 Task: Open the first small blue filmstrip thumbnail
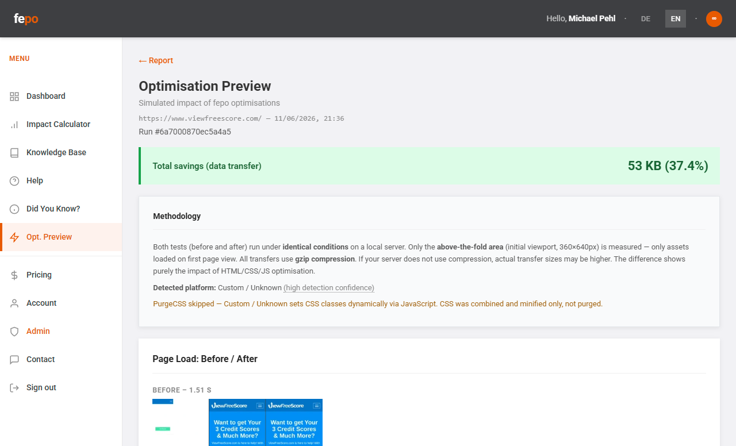(x=163, y=401)
